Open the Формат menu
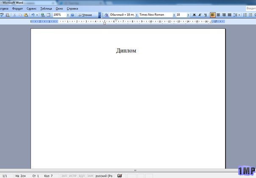Viewport: 256px width, 178px height. click(17, 8)
